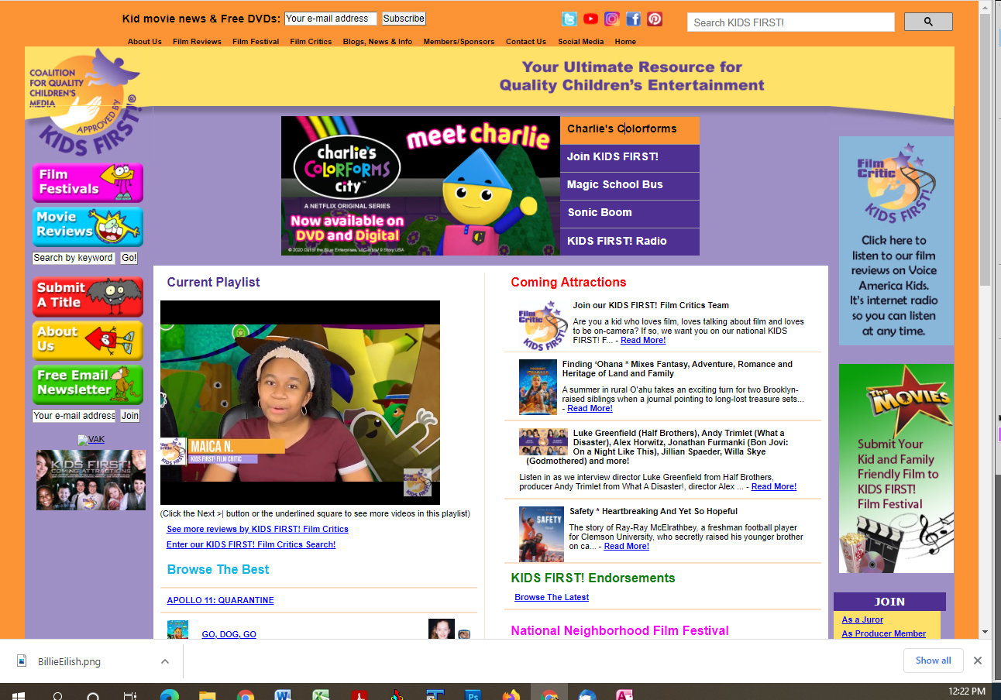Open the Social Media top menu
This screenshot has width=1001, height=700.
(581, 42)
